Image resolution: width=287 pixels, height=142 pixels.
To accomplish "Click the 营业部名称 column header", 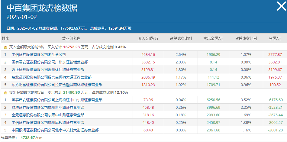I will (x=71, y=39).
